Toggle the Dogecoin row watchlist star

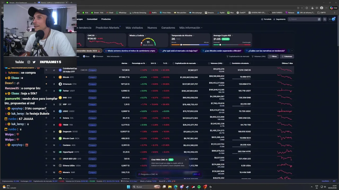(x=46, y=131)
